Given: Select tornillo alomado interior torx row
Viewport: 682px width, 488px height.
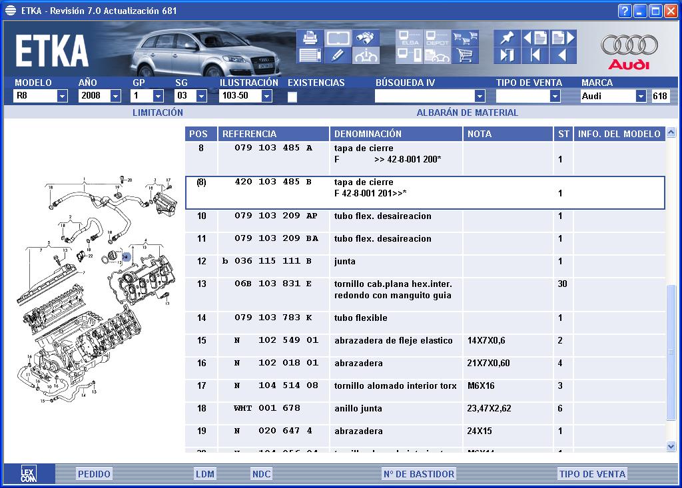Looking at the screenshot, I should coord(425,391).
